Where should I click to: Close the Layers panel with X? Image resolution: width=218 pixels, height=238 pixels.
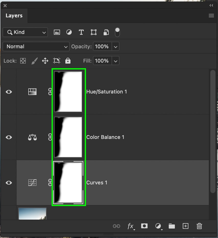pyautogui.click(x=5, y=6)
